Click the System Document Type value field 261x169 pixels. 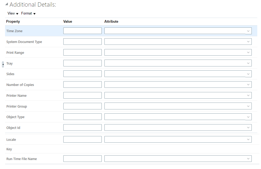coord(82,42)
